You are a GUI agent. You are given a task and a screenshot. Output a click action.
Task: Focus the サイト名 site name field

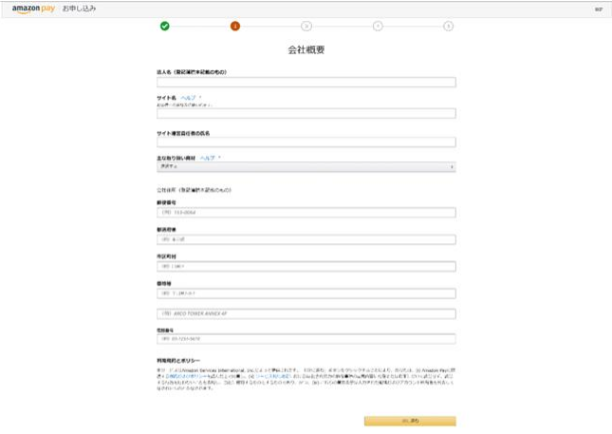click(306, 114)
